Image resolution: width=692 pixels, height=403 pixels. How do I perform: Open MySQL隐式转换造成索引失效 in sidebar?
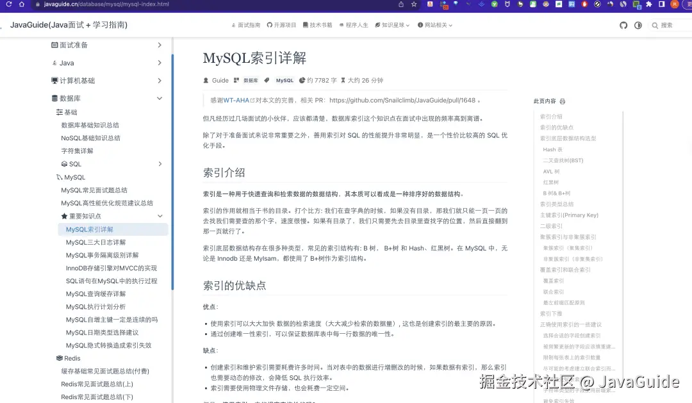(x=108, y=345)
